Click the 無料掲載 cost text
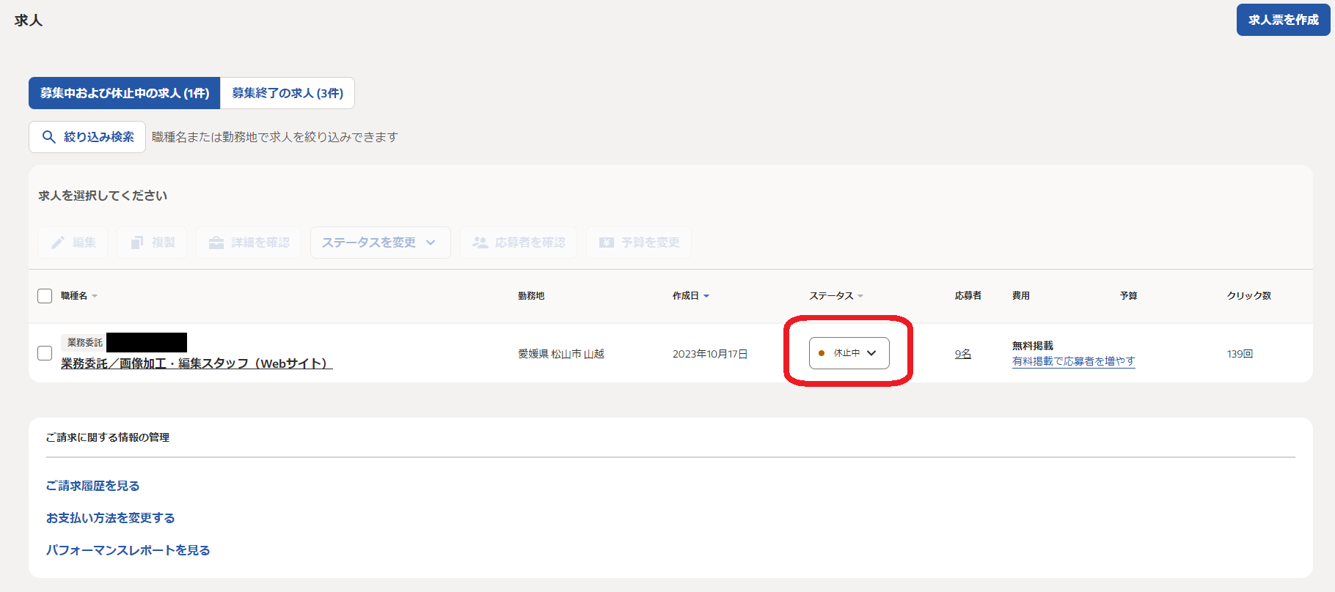Screen dimensions: 1335x592 pos(1033,346)
